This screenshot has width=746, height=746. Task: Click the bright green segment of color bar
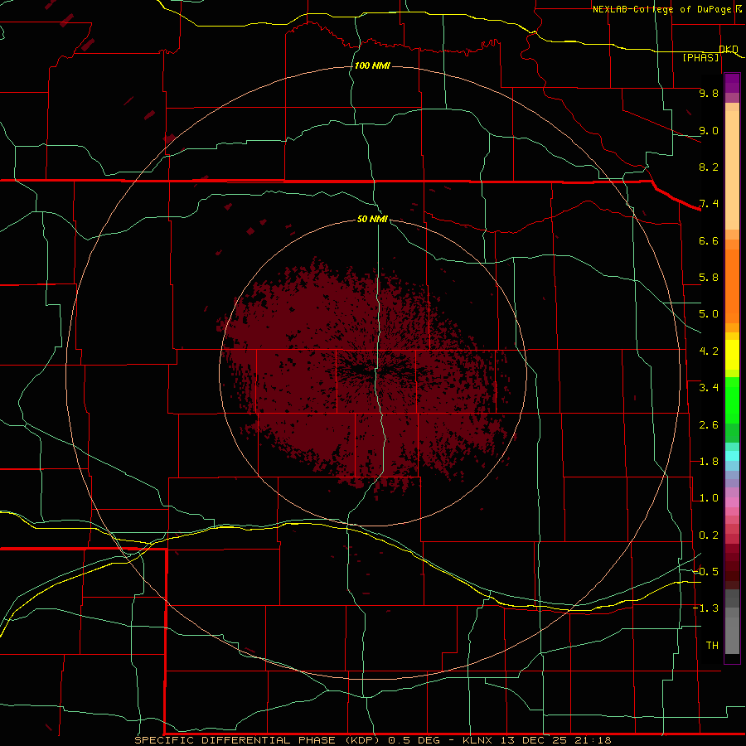click(732, 400)
